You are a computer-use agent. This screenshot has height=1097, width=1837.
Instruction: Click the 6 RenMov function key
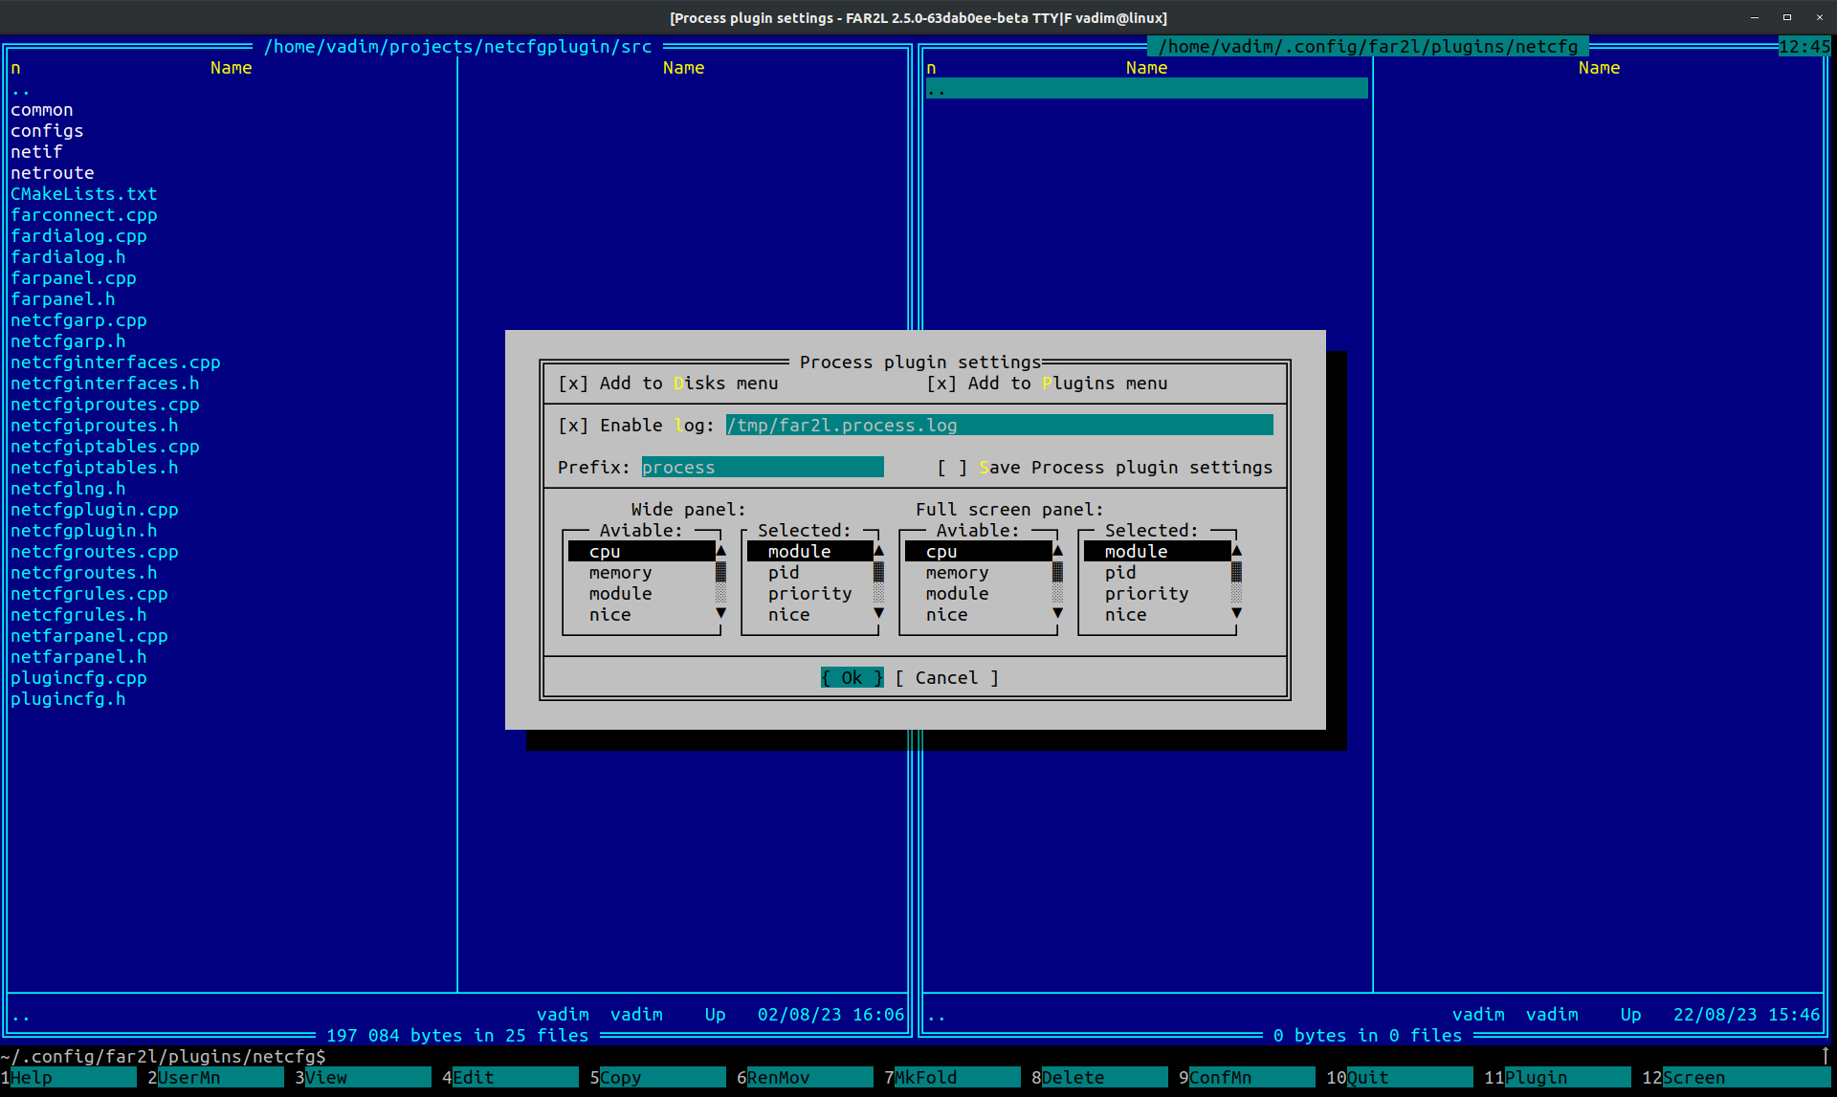pos(805,1078)
